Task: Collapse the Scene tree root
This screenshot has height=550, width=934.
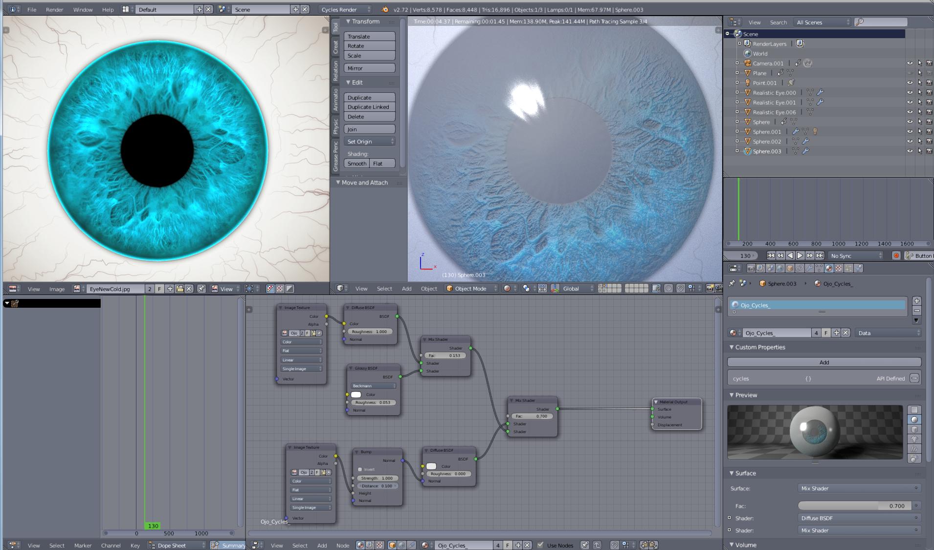Action: coord(728,34)
